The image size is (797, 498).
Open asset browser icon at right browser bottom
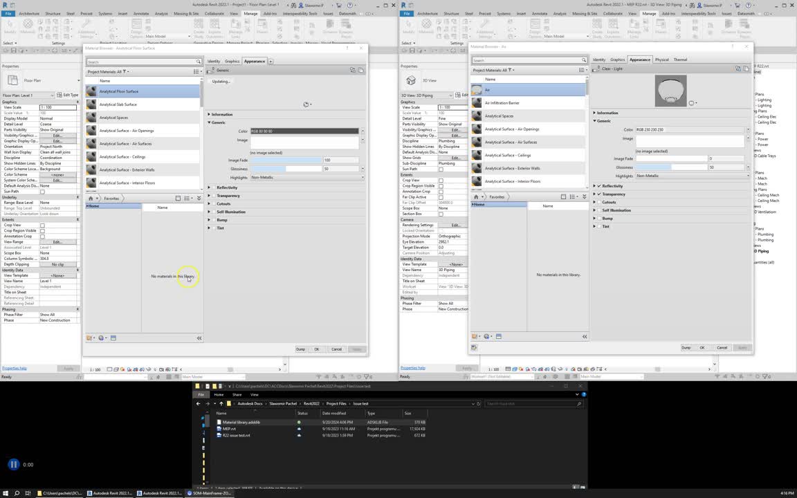[499, 336]
